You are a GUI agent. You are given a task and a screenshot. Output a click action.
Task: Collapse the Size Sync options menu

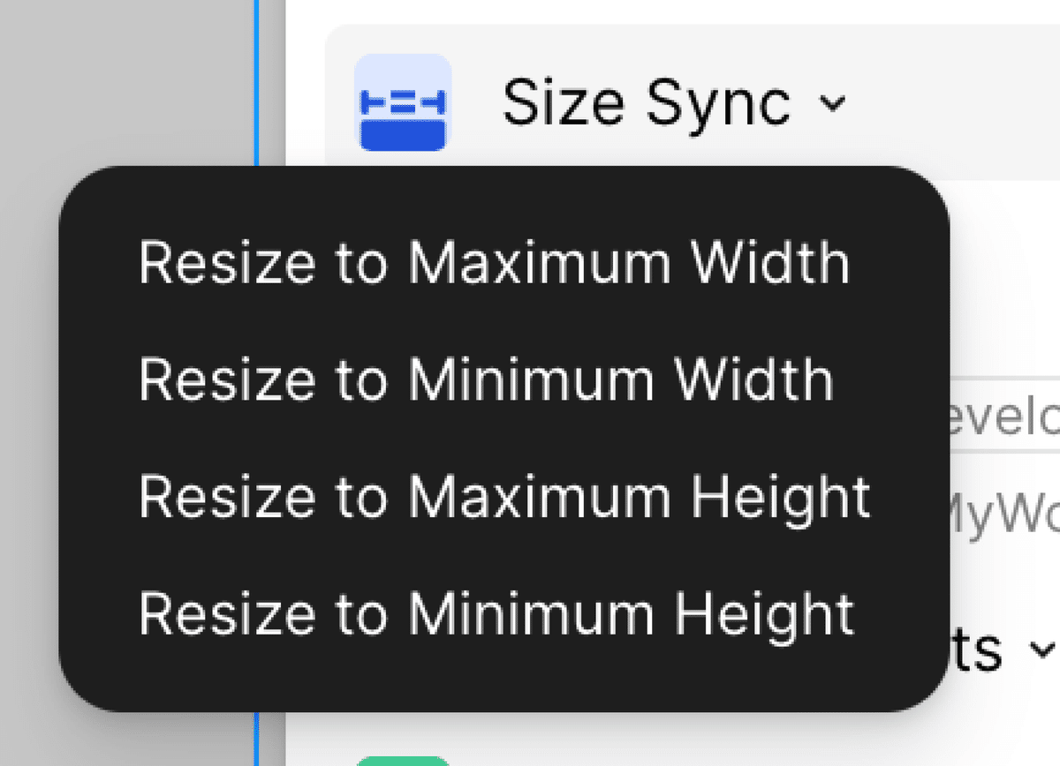point(834,104)
